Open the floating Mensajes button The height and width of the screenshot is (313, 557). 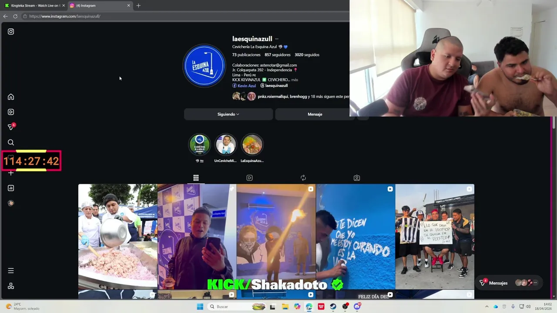tap(509, 283)
